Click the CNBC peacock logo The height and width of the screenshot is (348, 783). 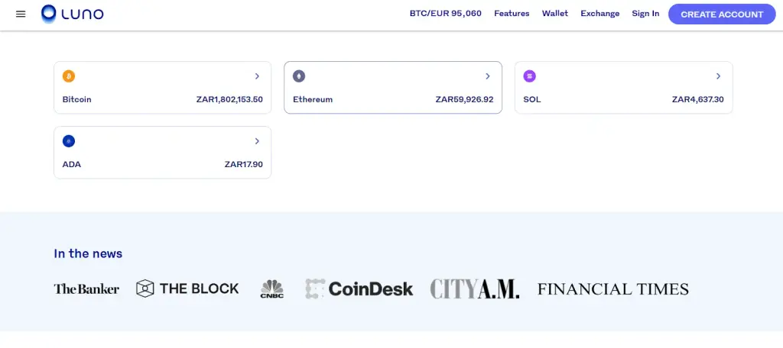(272, 288)
